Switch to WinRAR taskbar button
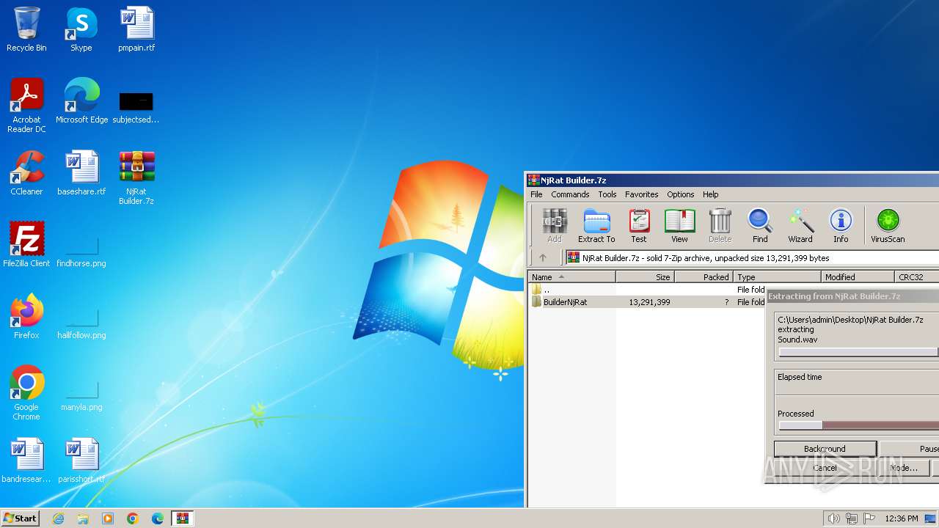939x528 pixels. (182, 518)
